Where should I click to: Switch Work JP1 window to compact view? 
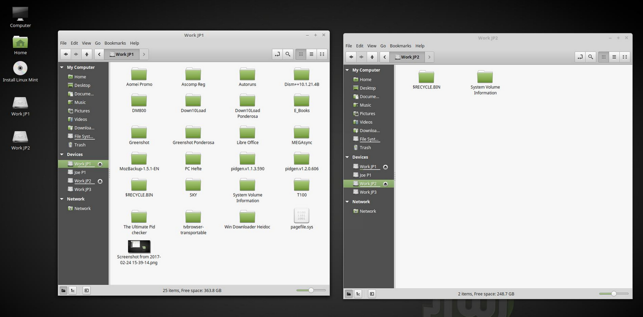tap(322, 54)
